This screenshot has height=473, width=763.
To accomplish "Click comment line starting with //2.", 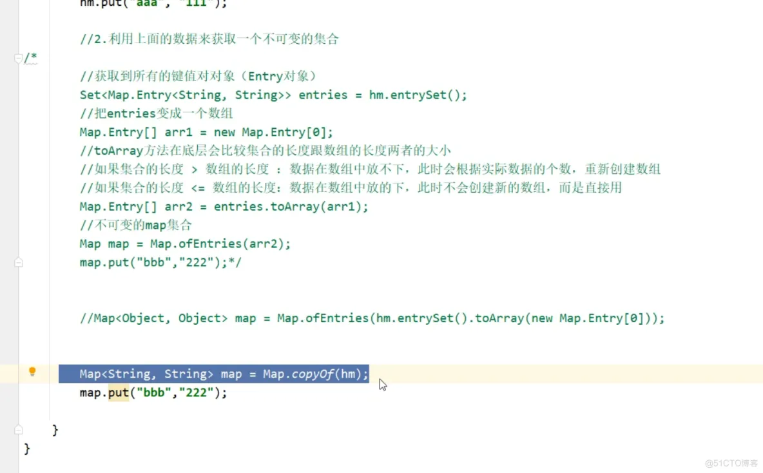I will tap(209, 39).
